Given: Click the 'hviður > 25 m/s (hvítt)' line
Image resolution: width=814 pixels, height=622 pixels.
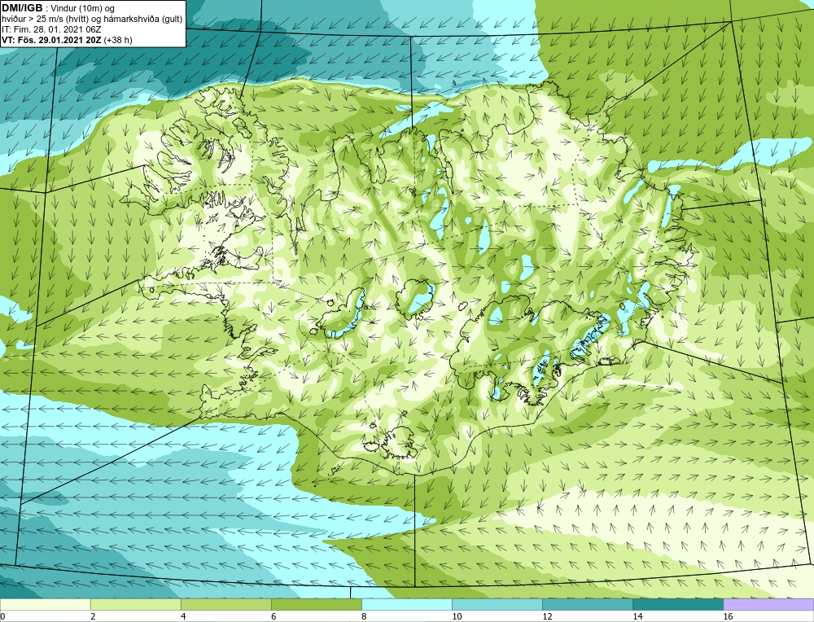Looking at the screenshot, I should [45, 19].
